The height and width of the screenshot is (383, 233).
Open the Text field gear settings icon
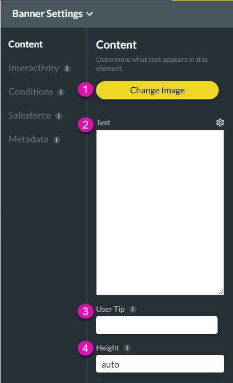220,123
